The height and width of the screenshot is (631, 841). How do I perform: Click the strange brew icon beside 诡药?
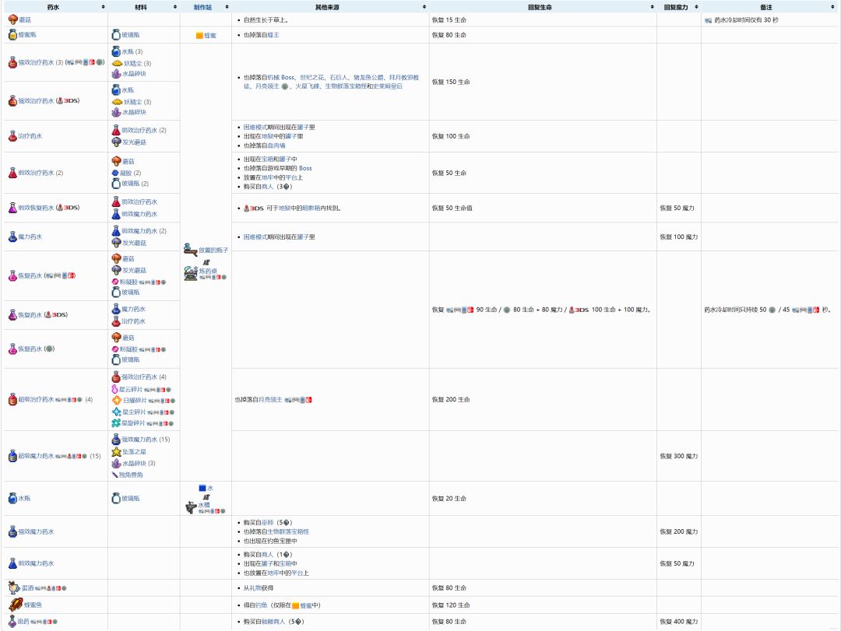coord(12,622)
